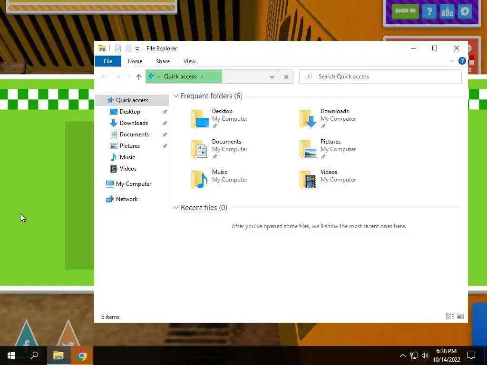Go back with the Back arrow

[104, 77]
